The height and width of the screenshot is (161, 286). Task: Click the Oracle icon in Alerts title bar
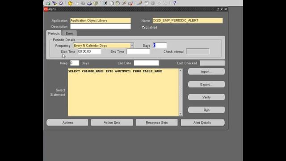click(x=46, y=9)
